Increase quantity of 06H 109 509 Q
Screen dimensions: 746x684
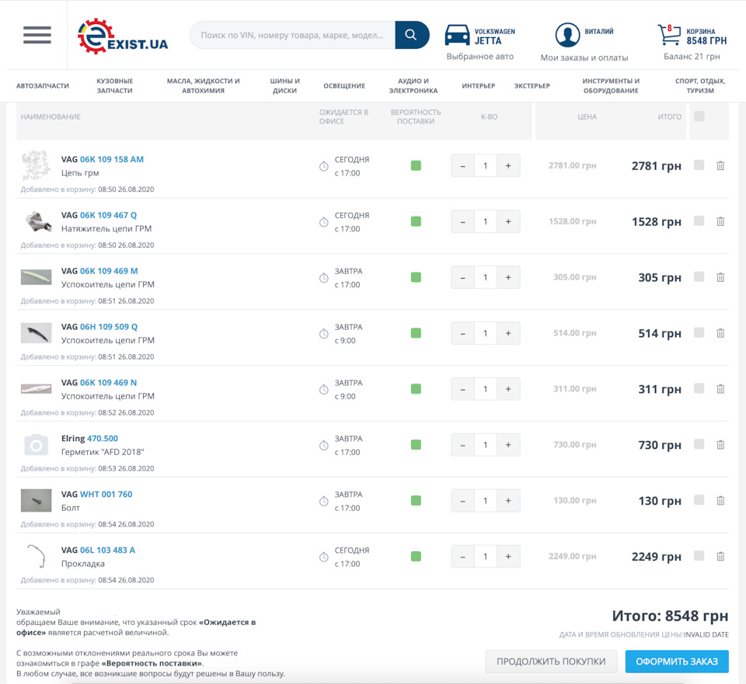(x=508, y=333)
